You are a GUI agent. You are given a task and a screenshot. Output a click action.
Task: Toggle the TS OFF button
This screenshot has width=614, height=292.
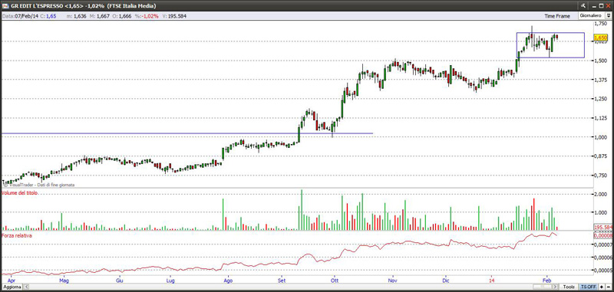click(x=587, y=287)
